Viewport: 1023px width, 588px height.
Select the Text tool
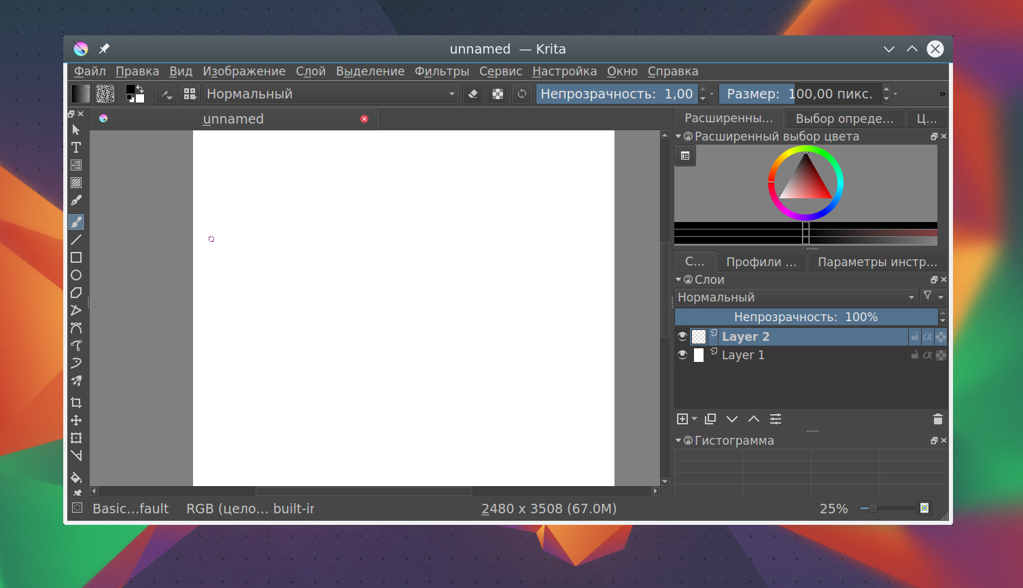click(x=76, y=147)
